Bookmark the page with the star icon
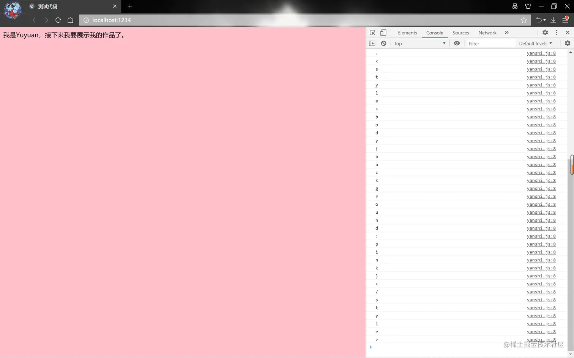 pos(524,20)
